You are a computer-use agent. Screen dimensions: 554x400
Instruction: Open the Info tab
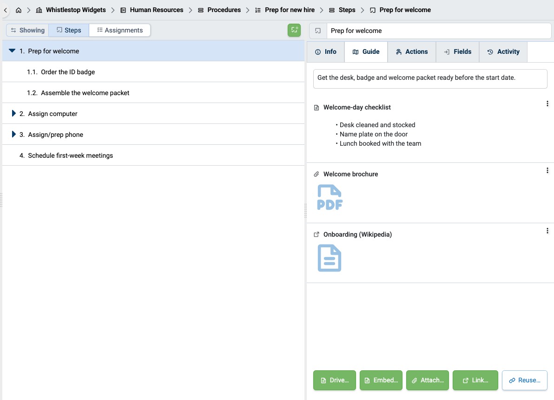326,52
